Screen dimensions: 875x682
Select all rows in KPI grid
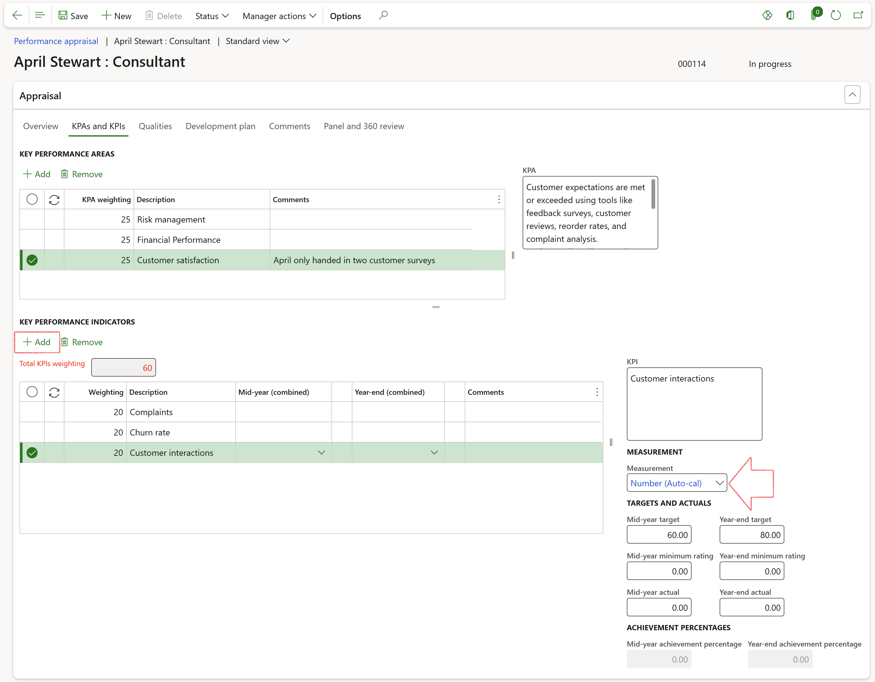32,392
